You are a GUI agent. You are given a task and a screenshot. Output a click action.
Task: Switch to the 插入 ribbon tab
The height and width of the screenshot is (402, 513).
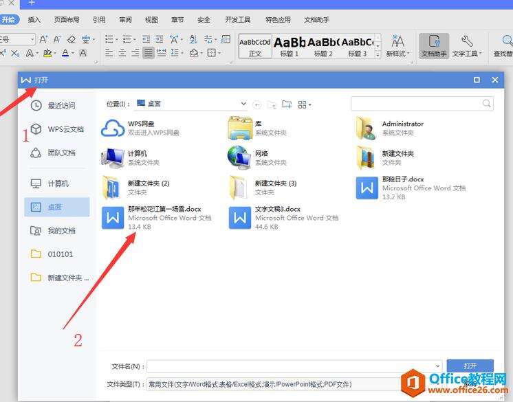[34, 20]
